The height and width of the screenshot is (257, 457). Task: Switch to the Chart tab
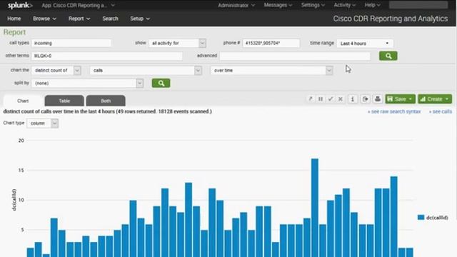pos(23,101)
